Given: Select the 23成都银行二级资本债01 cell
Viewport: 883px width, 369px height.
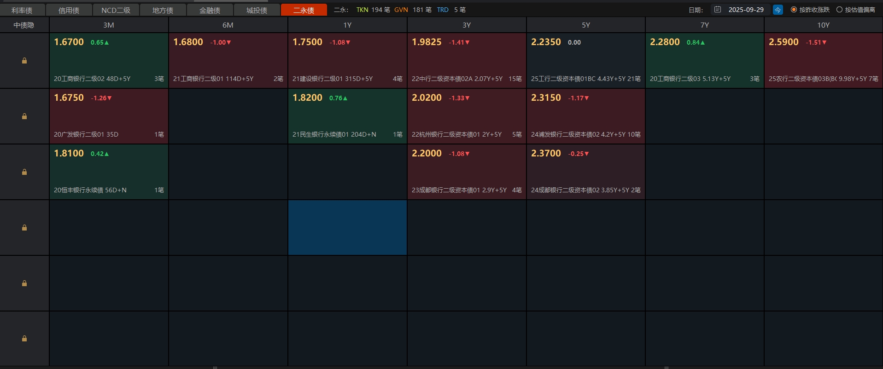Looking at the screenshot, I should click(467, 172).
